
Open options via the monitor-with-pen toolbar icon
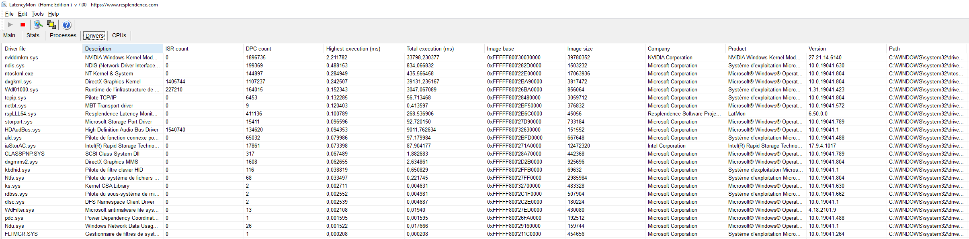coord(38,25)
